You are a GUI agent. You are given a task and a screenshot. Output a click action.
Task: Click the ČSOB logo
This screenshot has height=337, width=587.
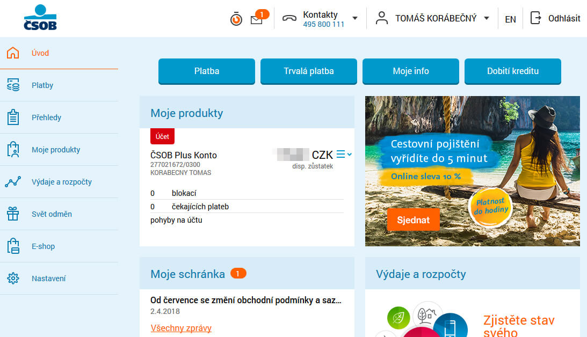click(x=40, y=17)
